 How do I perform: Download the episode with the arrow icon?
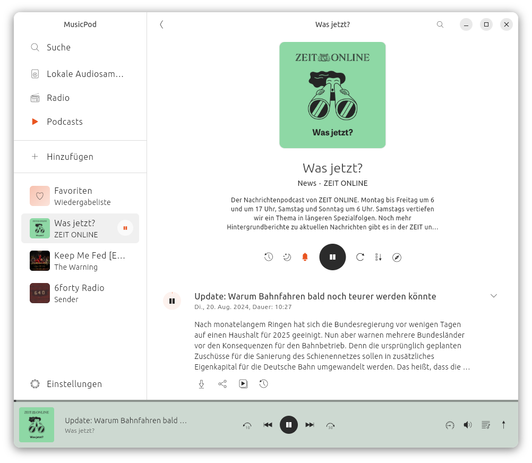coord(202,384)
